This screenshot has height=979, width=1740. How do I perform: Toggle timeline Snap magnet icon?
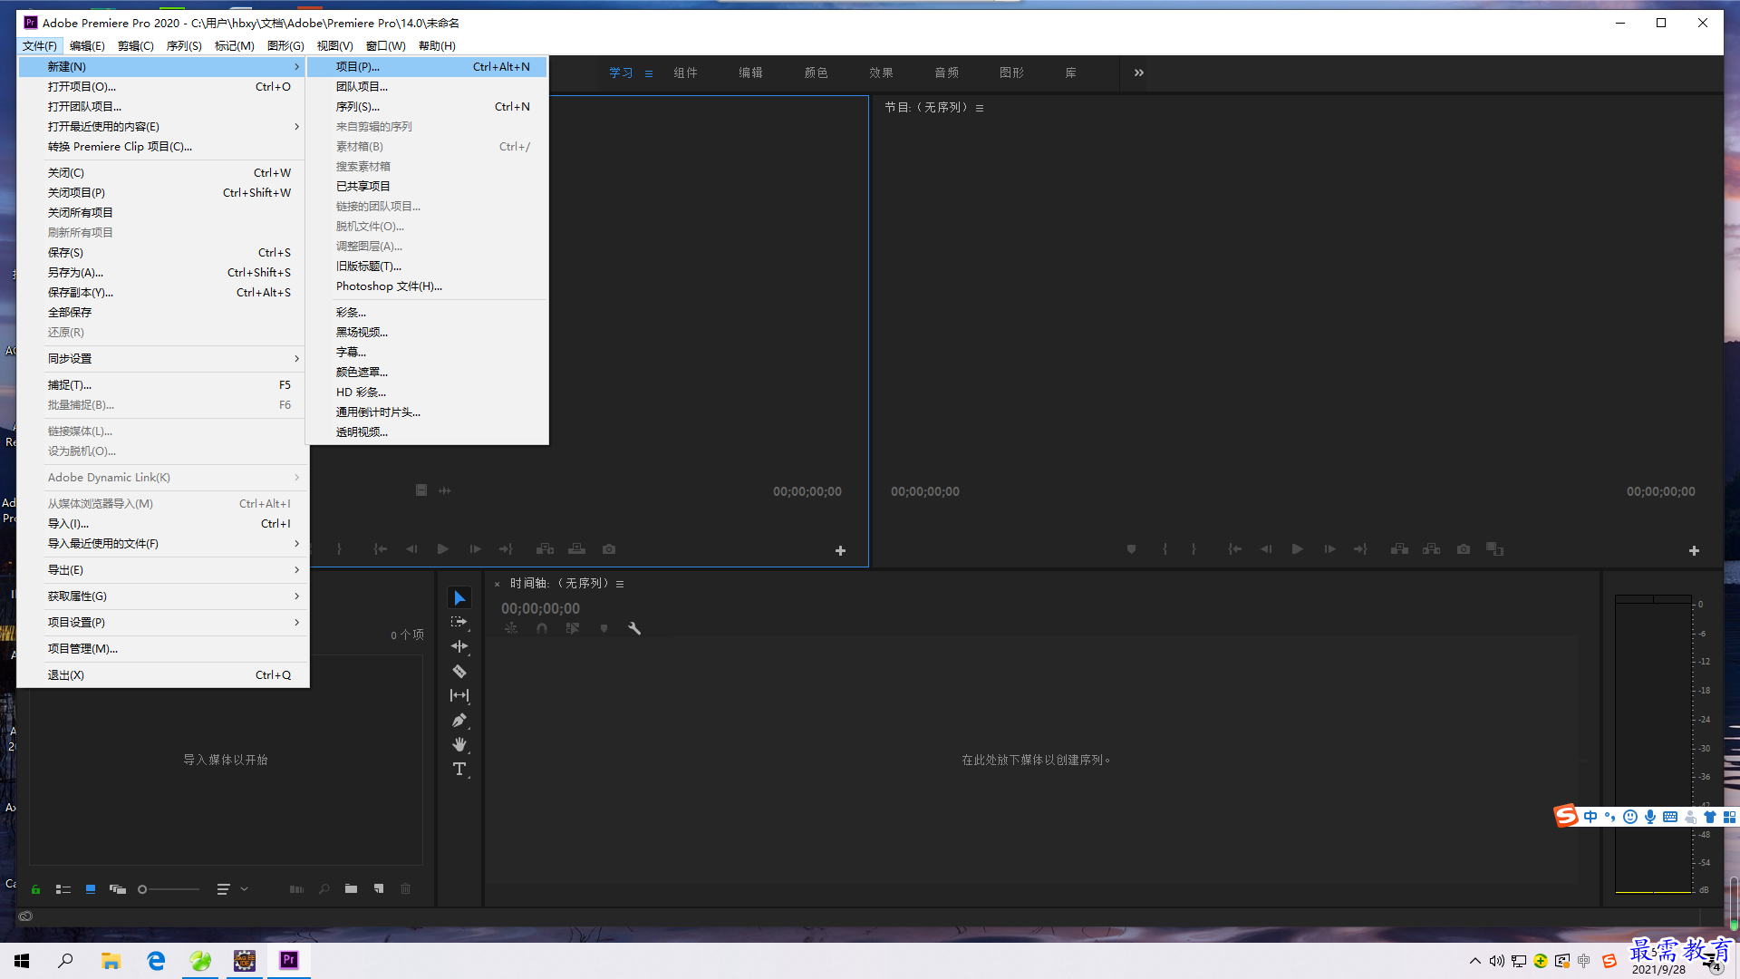pos(542,628)
